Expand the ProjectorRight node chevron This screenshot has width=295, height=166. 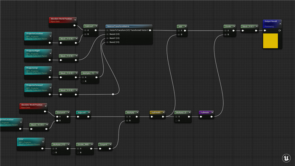pyautogui.click(x=50, y=53)
